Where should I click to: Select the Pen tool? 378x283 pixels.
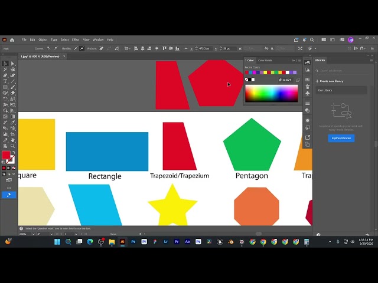pyautogui.click(x=5, y=75)
